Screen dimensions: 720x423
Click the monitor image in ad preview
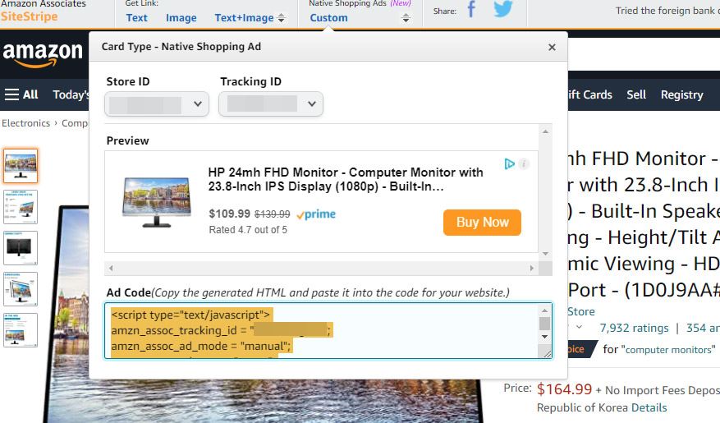click(x=157, y=203)
